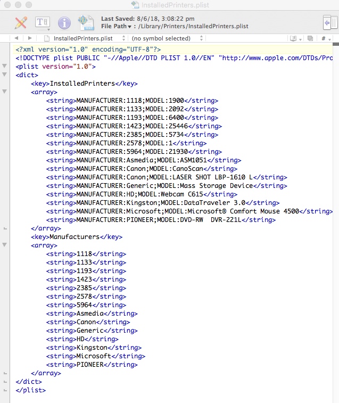Click the PIONEER DVD-RW DVR-221L line
This screenshot has height=403, width=339.
point(161,220)
